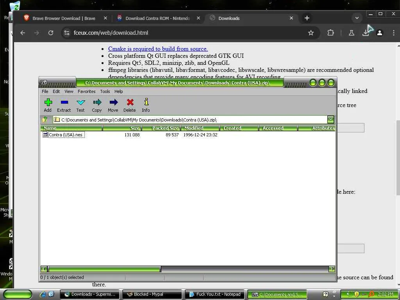Viewport: 400px width, 300px height.
Task: Open file Info in 7-Zip
Action: pos(146,105)
